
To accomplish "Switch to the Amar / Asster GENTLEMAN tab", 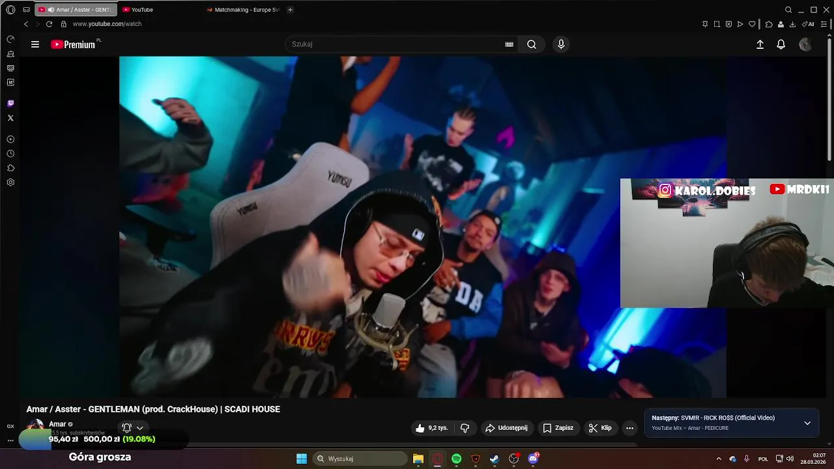I will pos(76,10).
